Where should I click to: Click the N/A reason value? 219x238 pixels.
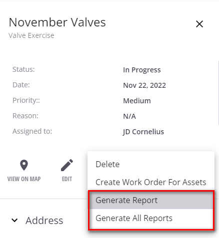click(129, 116)
